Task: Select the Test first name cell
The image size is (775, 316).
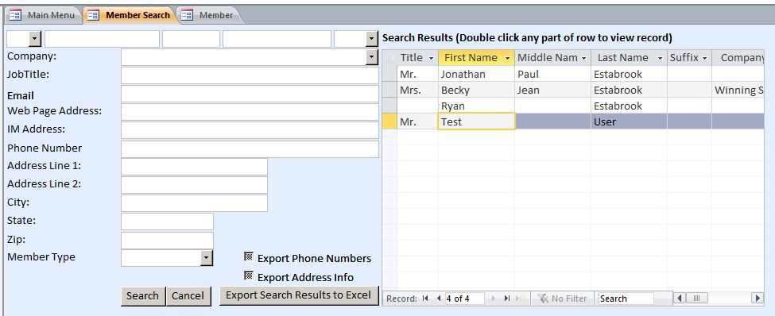Action: 476,121
